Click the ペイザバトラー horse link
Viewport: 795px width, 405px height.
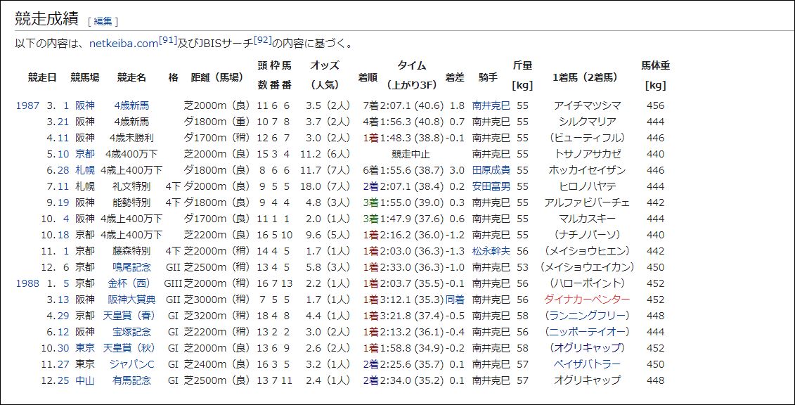pos(587,364)
